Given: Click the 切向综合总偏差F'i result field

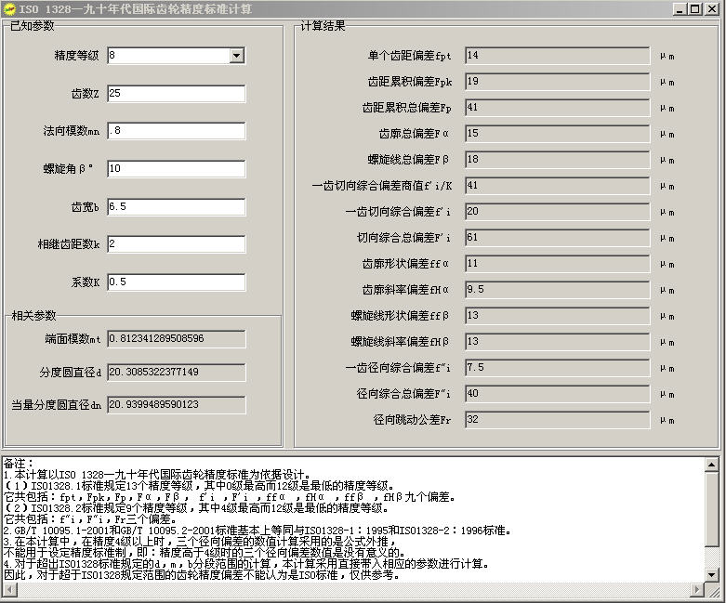Looking at the screenshot, I should tap(558, 238).
